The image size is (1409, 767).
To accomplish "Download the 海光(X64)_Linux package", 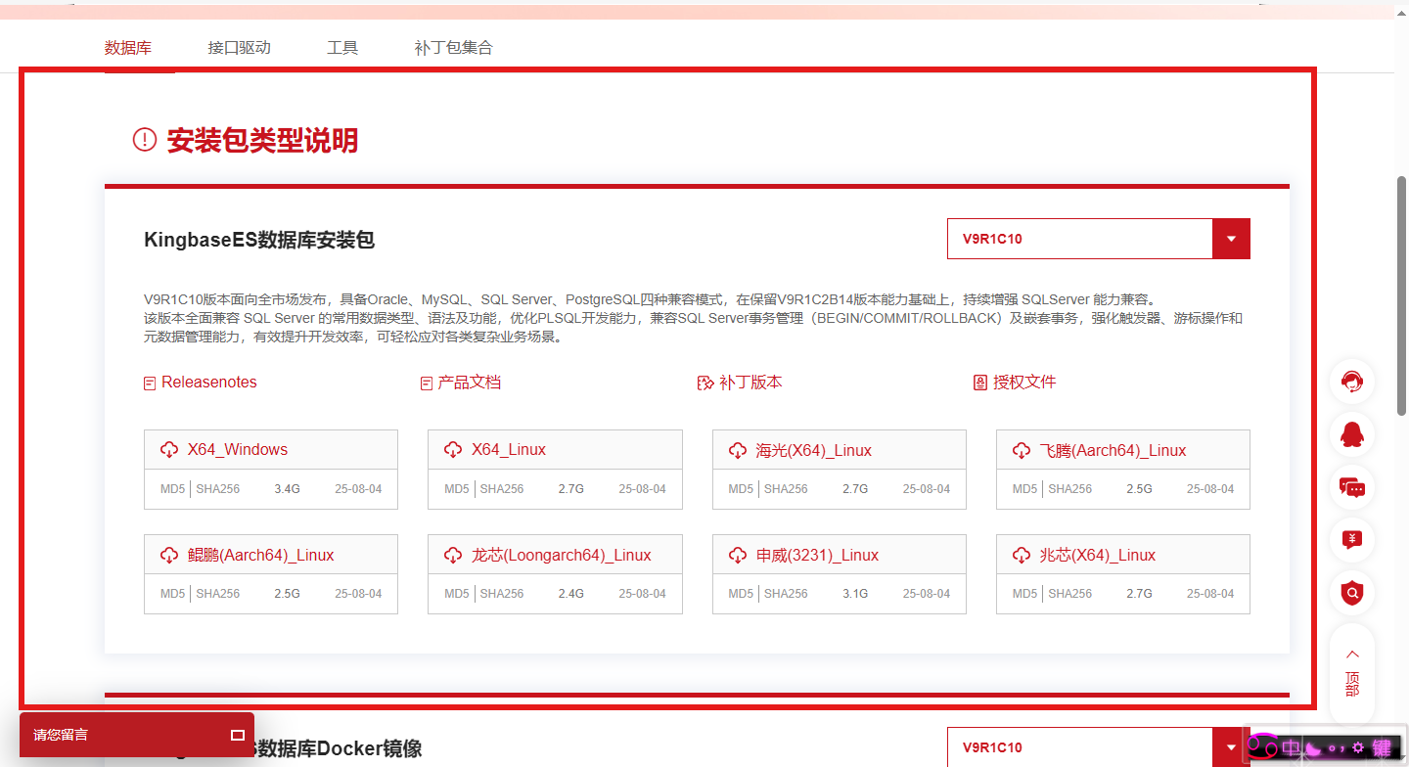I will (x=814, y=451).
